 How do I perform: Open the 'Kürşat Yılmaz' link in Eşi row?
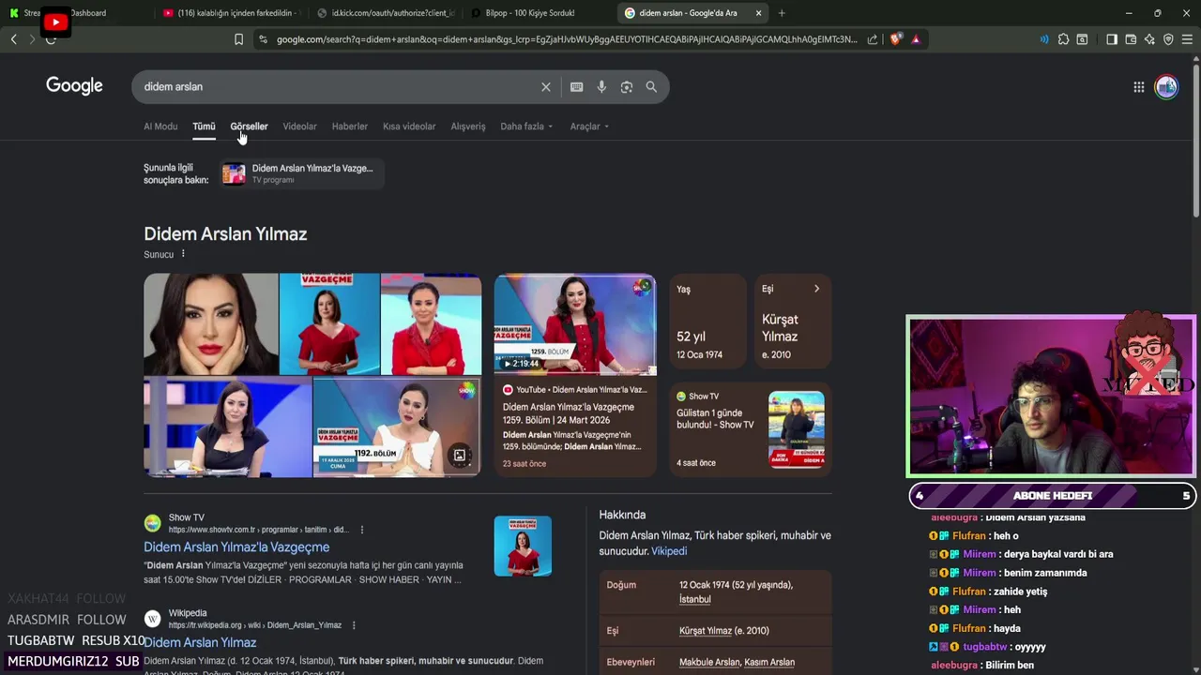[x=705, y=631]
